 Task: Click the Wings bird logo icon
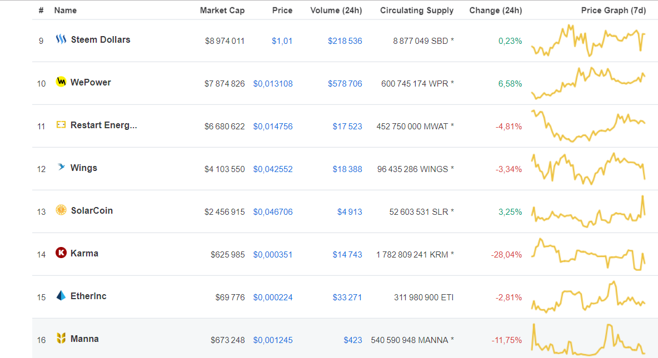click(x=61, y=167)
